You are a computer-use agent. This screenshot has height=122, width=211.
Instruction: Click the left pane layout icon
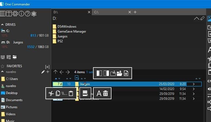pyautogui.click(x=99, y=73)
